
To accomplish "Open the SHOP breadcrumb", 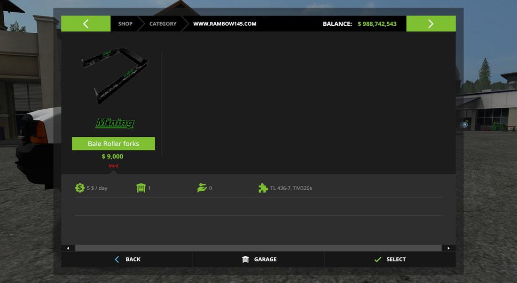I will (x=125, y=24).
